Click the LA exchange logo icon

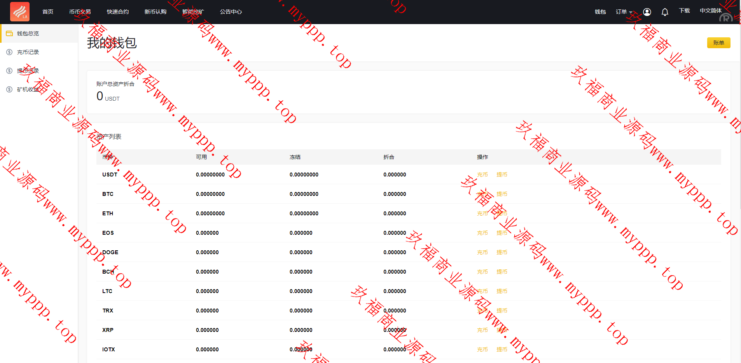20,12
